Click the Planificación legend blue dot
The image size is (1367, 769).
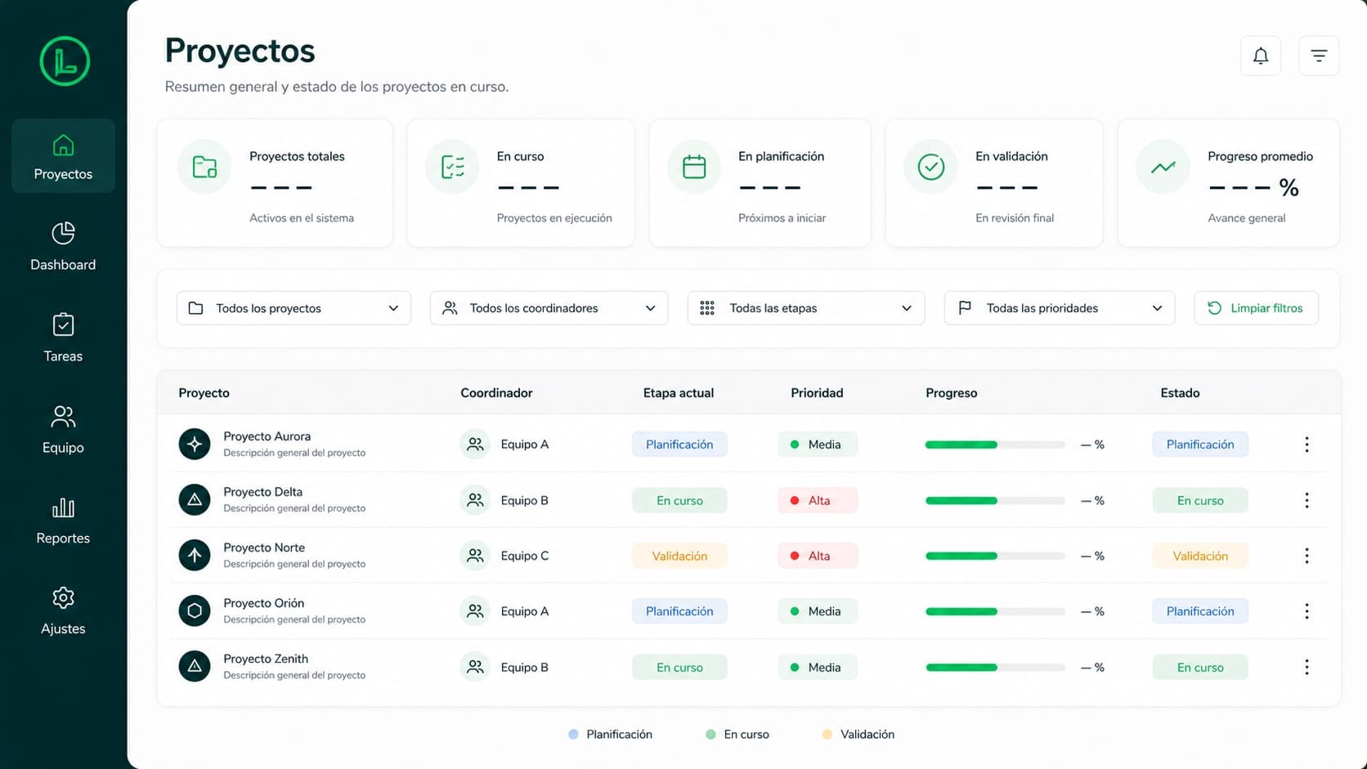pos(573,735)
